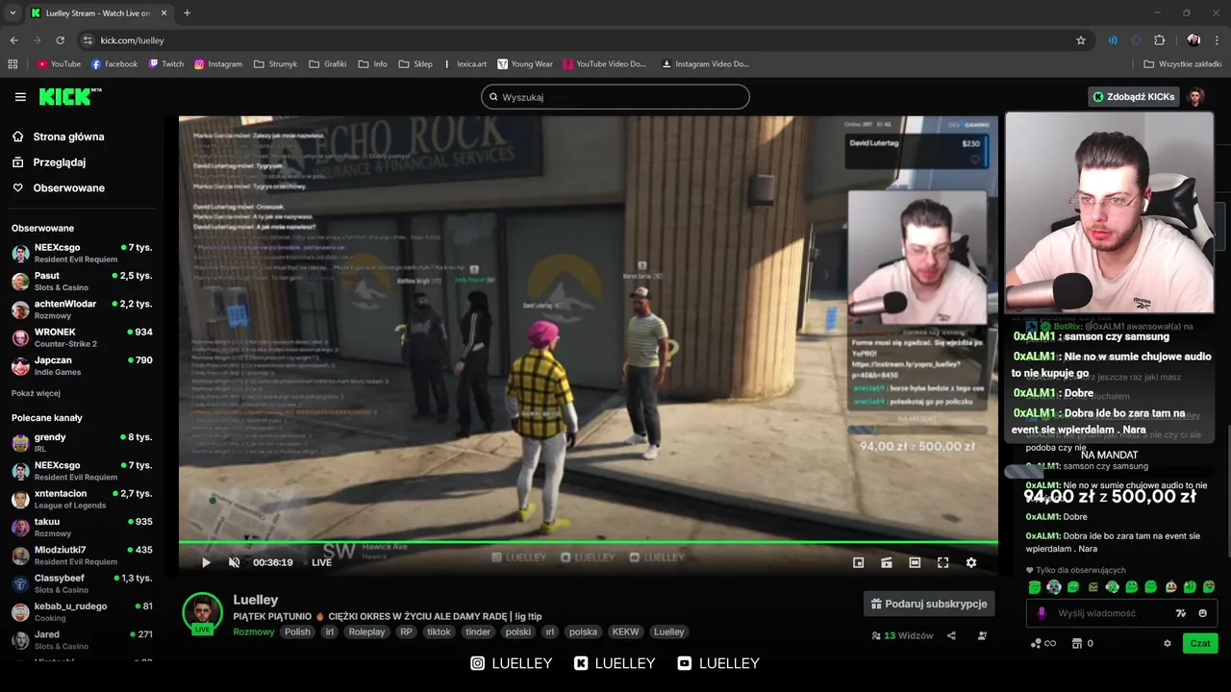Open Pasut channel in sidebar
The height and width of the screenshot is (692, 1231).
(82, 281)
